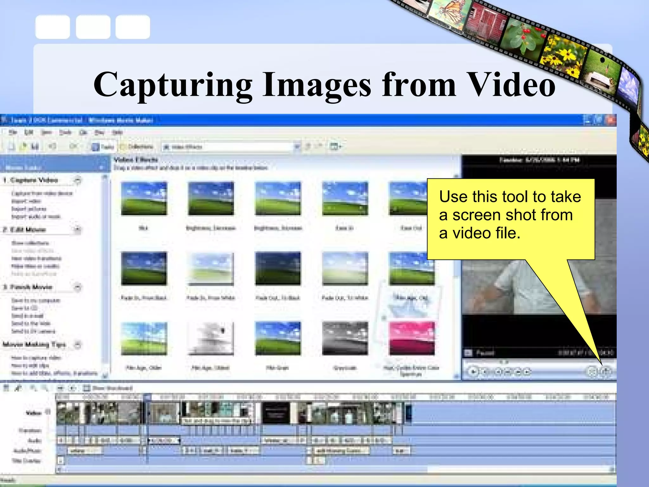Click the preview seek bar slider
649x487 pixels.
504,362
